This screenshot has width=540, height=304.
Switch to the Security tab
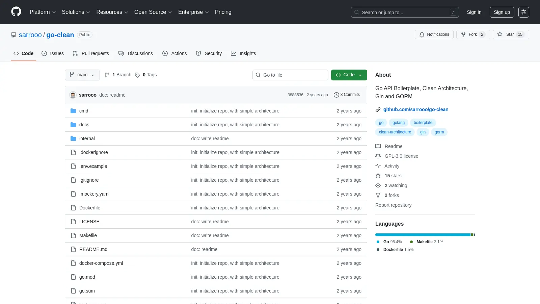[209, 53]
